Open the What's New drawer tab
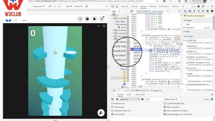Screen dimensions: 215x121 pos(140,94)
